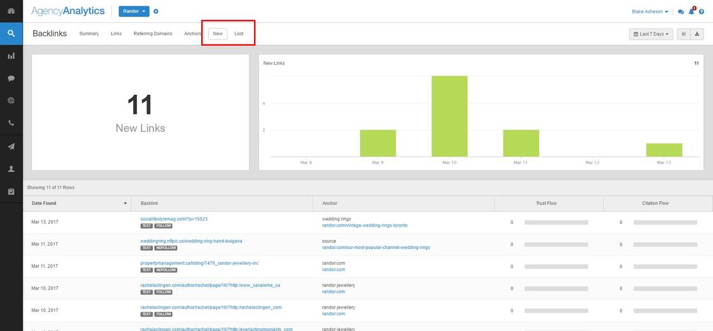Select the SEO magnifier icon in sidebar
This screenshot has width=713, height=331.
click(11, 34)
